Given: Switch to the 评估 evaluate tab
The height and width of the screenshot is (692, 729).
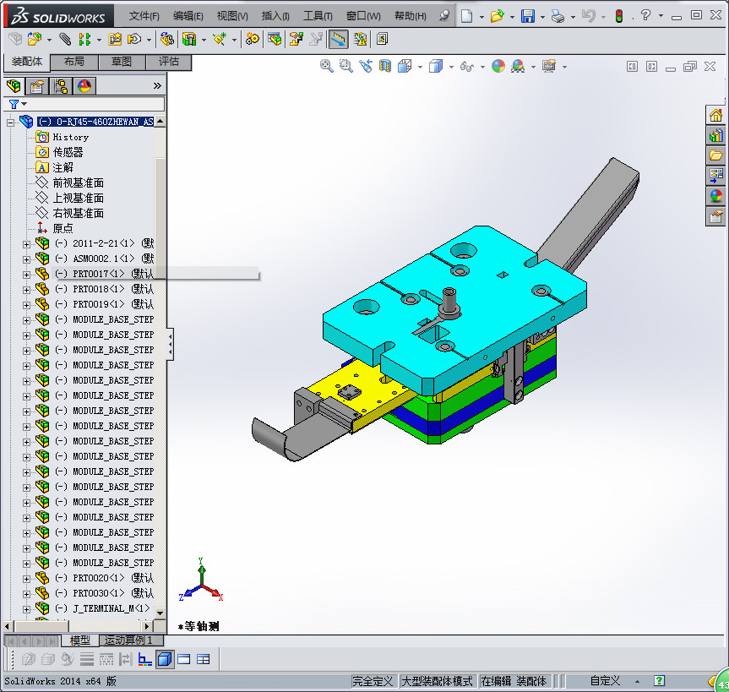Looking at the screenshot, I should pos(168,62).
